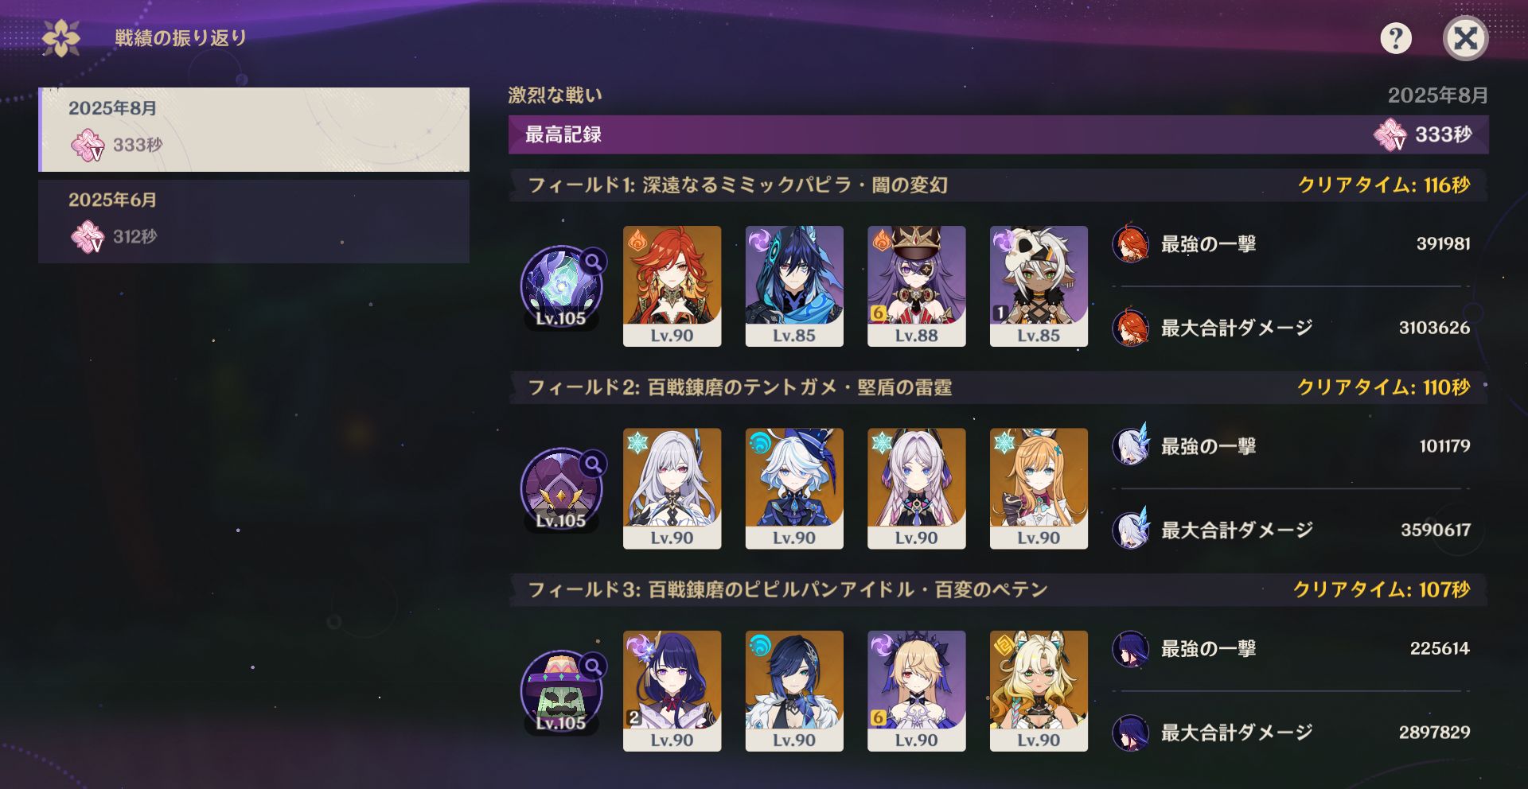Click the orange-haired Cryo character Lv.90 card

point(1039,488)
